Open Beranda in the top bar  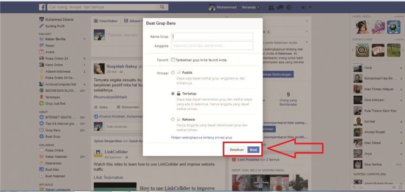tap(249, 8)
